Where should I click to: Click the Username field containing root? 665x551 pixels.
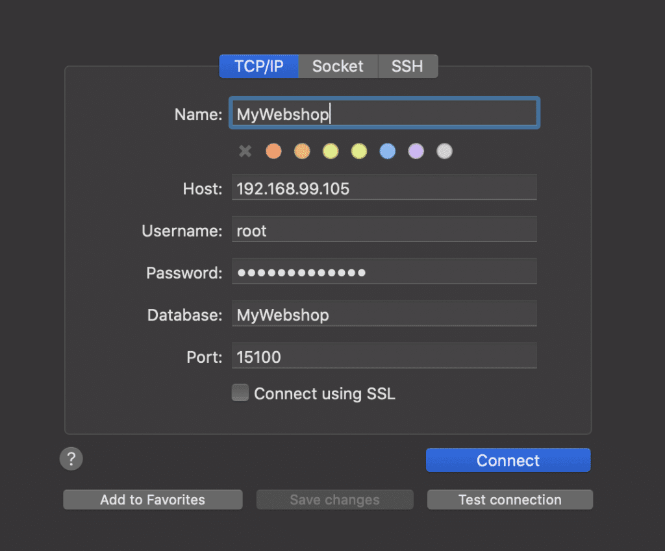pyautogui.click(x=384, y=230)
